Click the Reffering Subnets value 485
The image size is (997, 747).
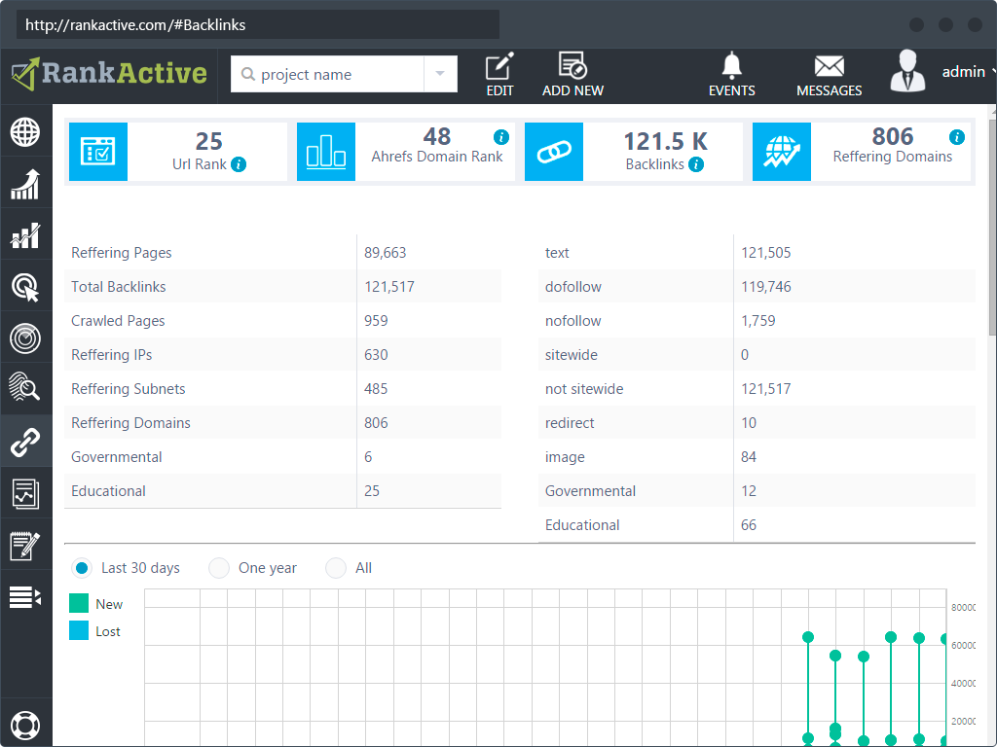click(376, 389)
